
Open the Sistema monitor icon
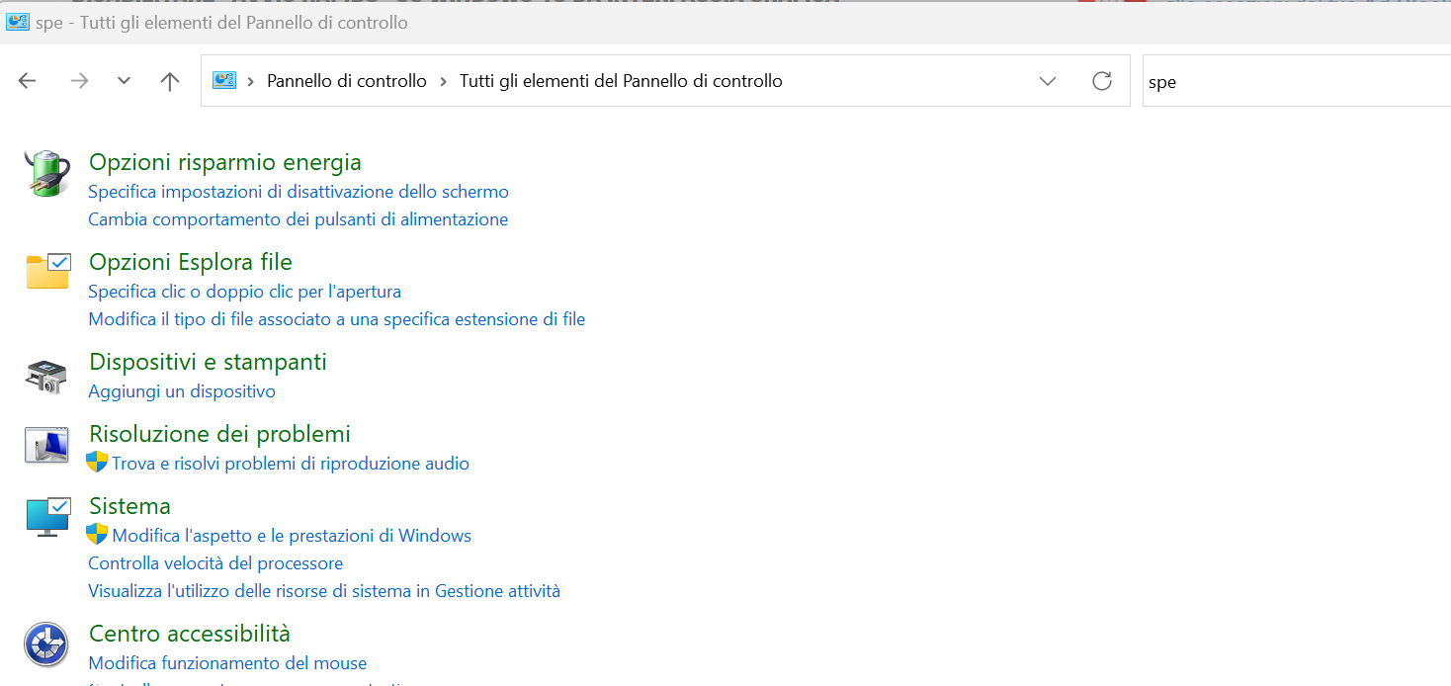tap(48, 517)
